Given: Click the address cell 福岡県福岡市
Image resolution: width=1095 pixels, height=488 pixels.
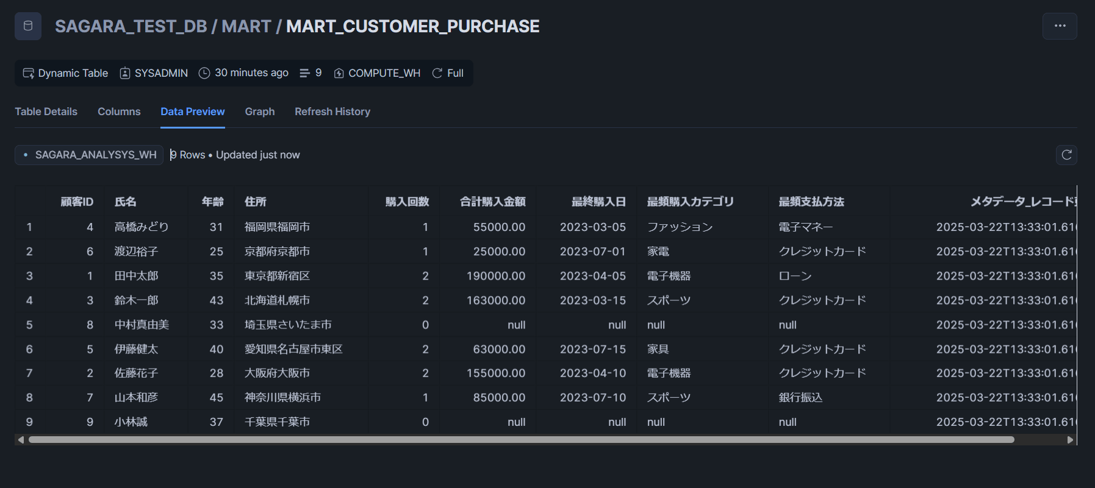Looking at the screenshot, I should tap(278, 227).
